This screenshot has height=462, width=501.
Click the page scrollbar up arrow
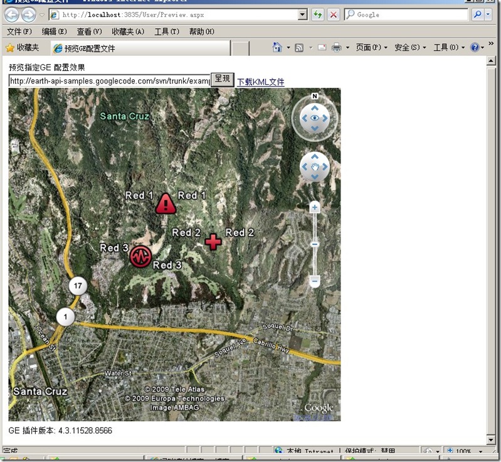pyautogui.click(x=491, y=60)
